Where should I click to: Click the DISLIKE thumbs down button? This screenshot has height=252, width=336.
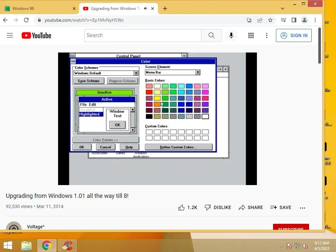click(x=218, y=207)
